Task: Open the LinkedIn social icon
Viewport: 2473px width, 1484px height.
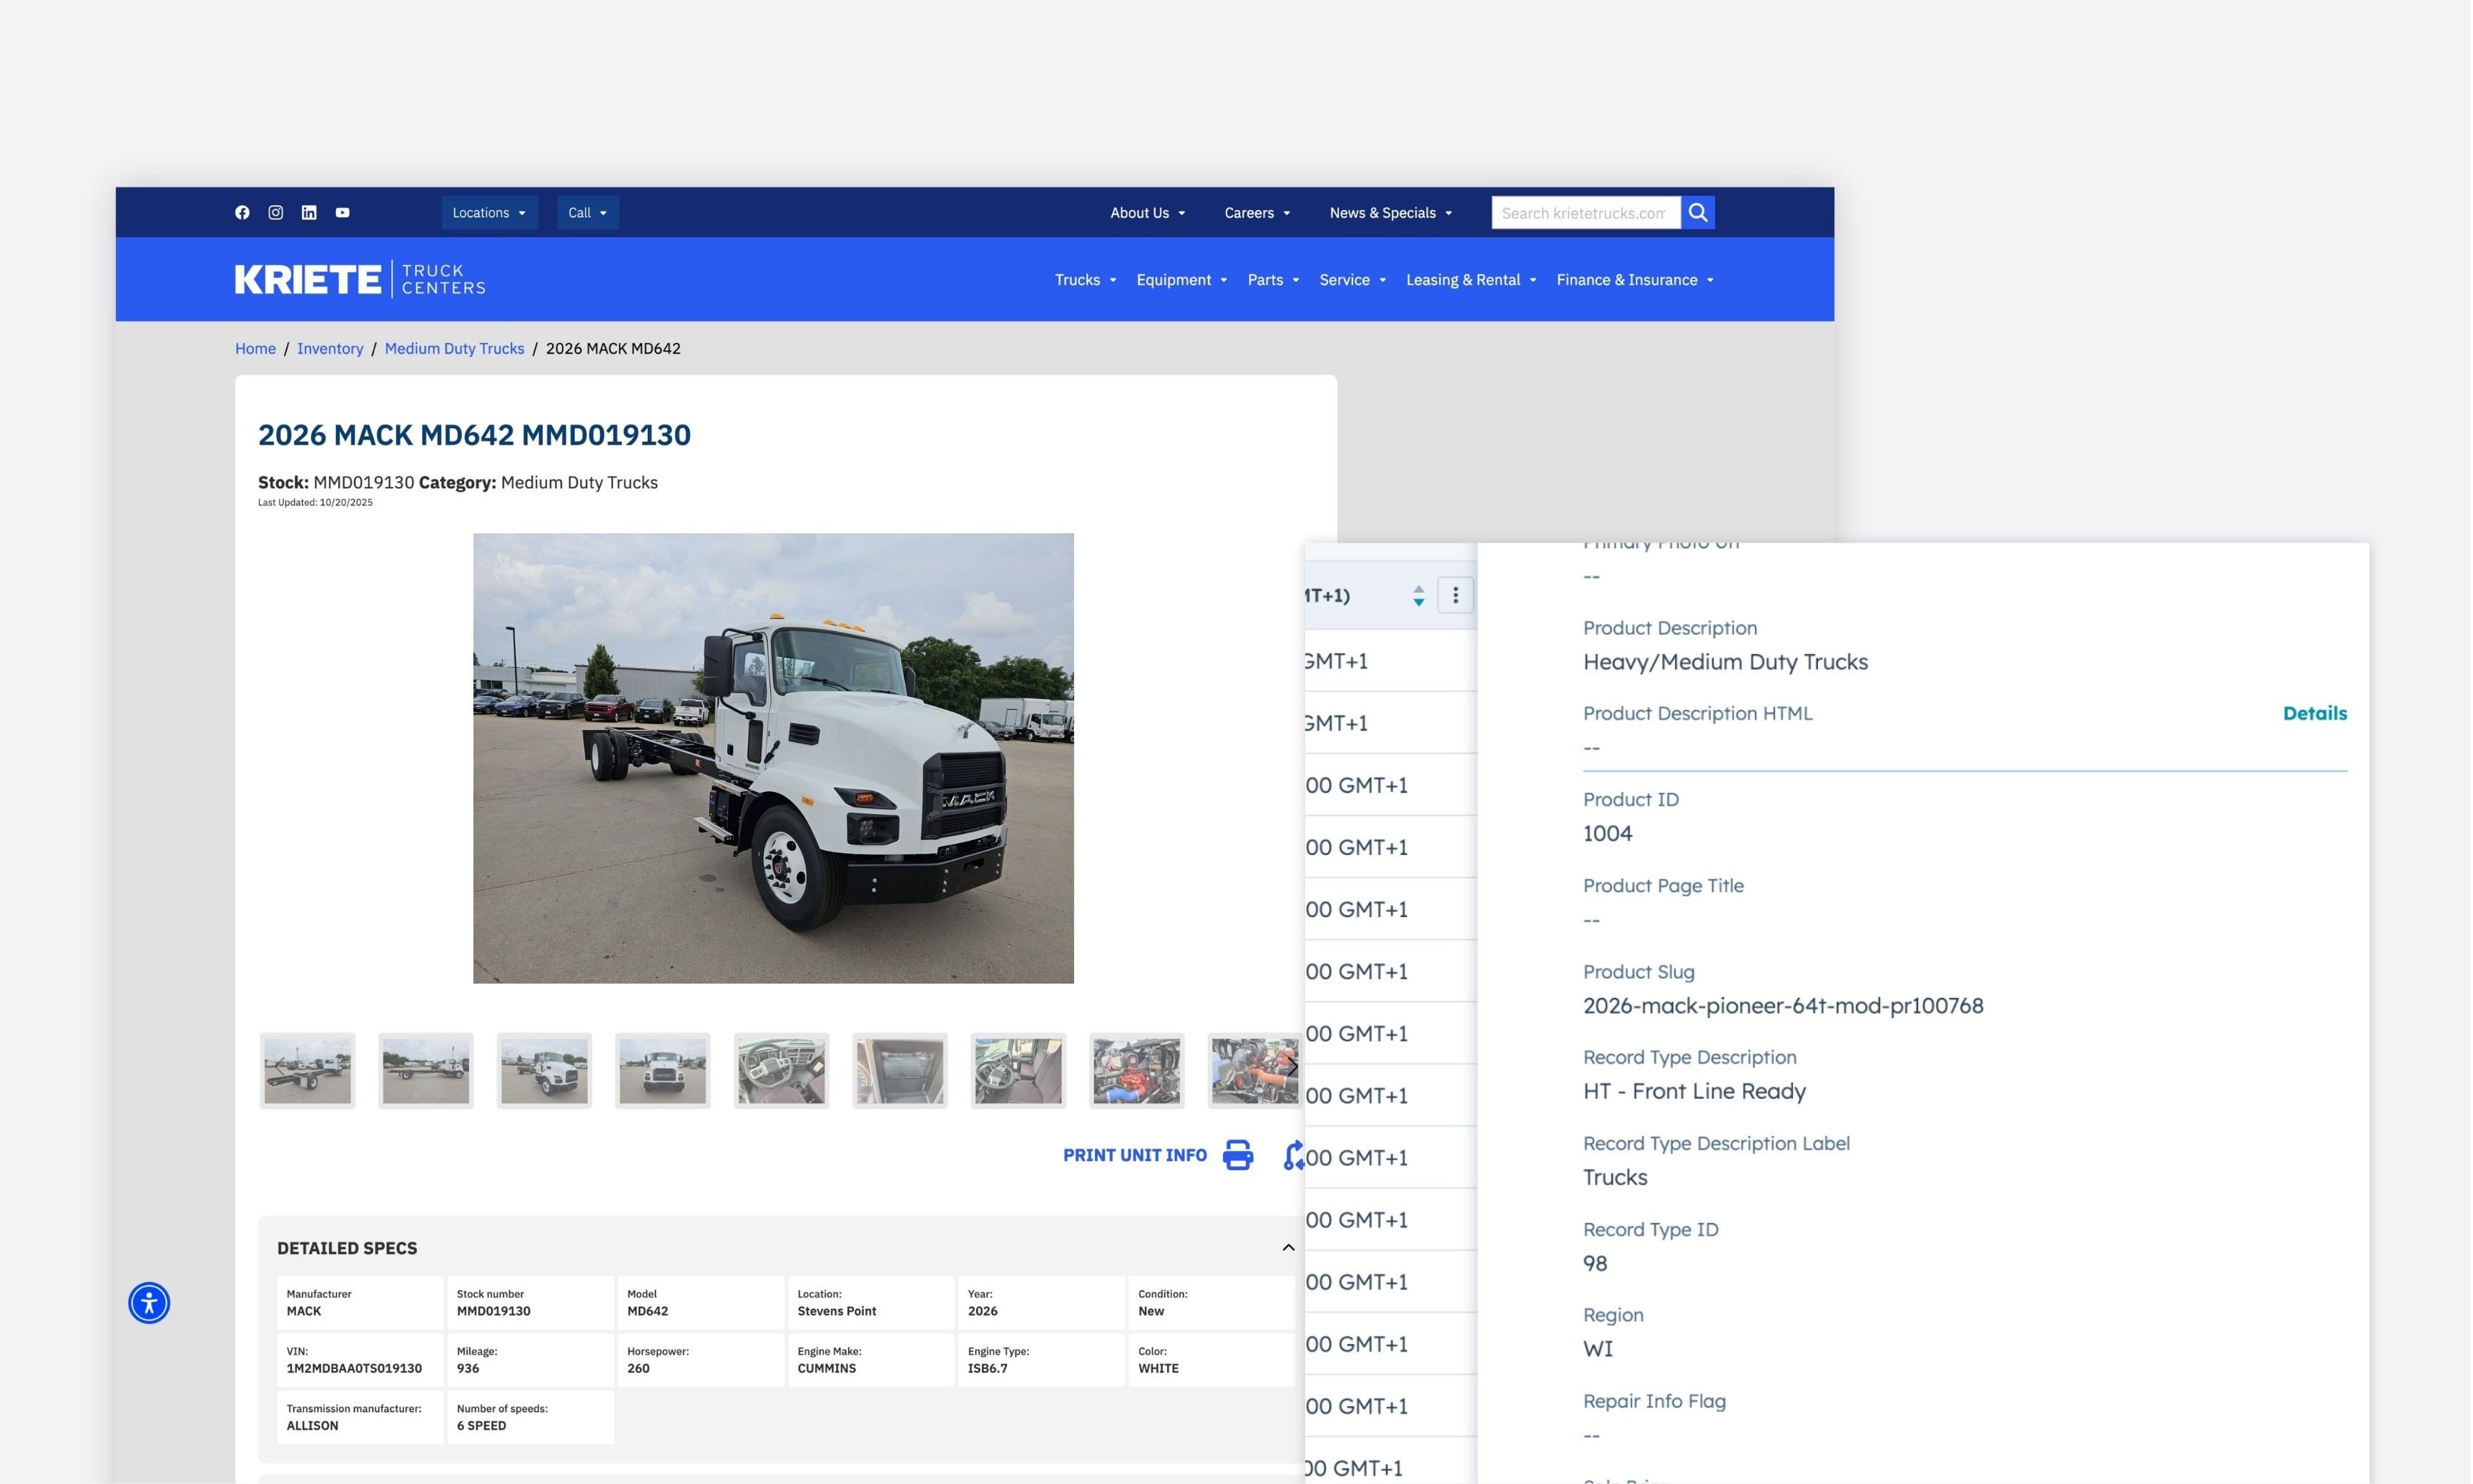Action: click(x=309, y=212)
